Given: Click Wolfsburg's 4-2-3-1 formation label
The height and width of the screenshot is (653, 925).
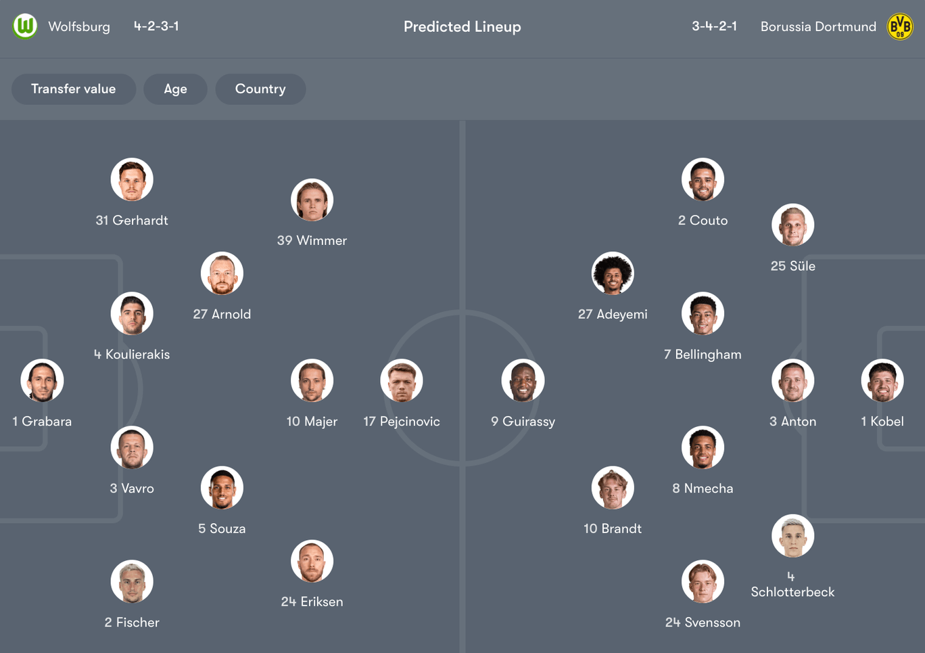Looking at the screenshot, I should coord(156,26).
